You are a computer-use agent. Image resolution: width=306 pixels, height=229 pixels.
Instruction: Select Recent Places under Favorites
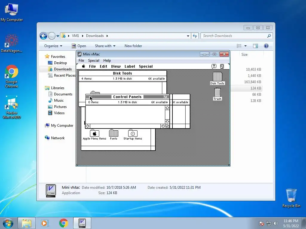pyautogui.click(x=65, y=75)
